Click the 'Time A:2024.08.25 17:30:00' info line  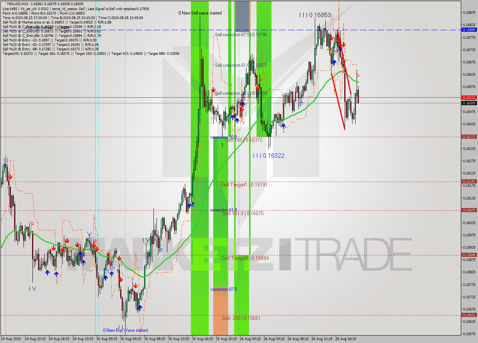coord(72,18)
